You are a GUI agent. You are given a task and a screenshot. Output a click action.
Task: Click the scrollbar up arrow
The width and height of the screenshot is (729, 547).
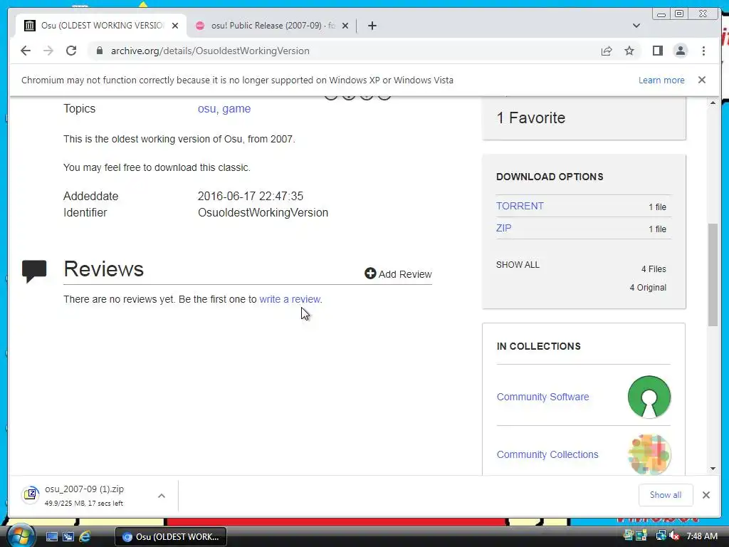point(713,103)
